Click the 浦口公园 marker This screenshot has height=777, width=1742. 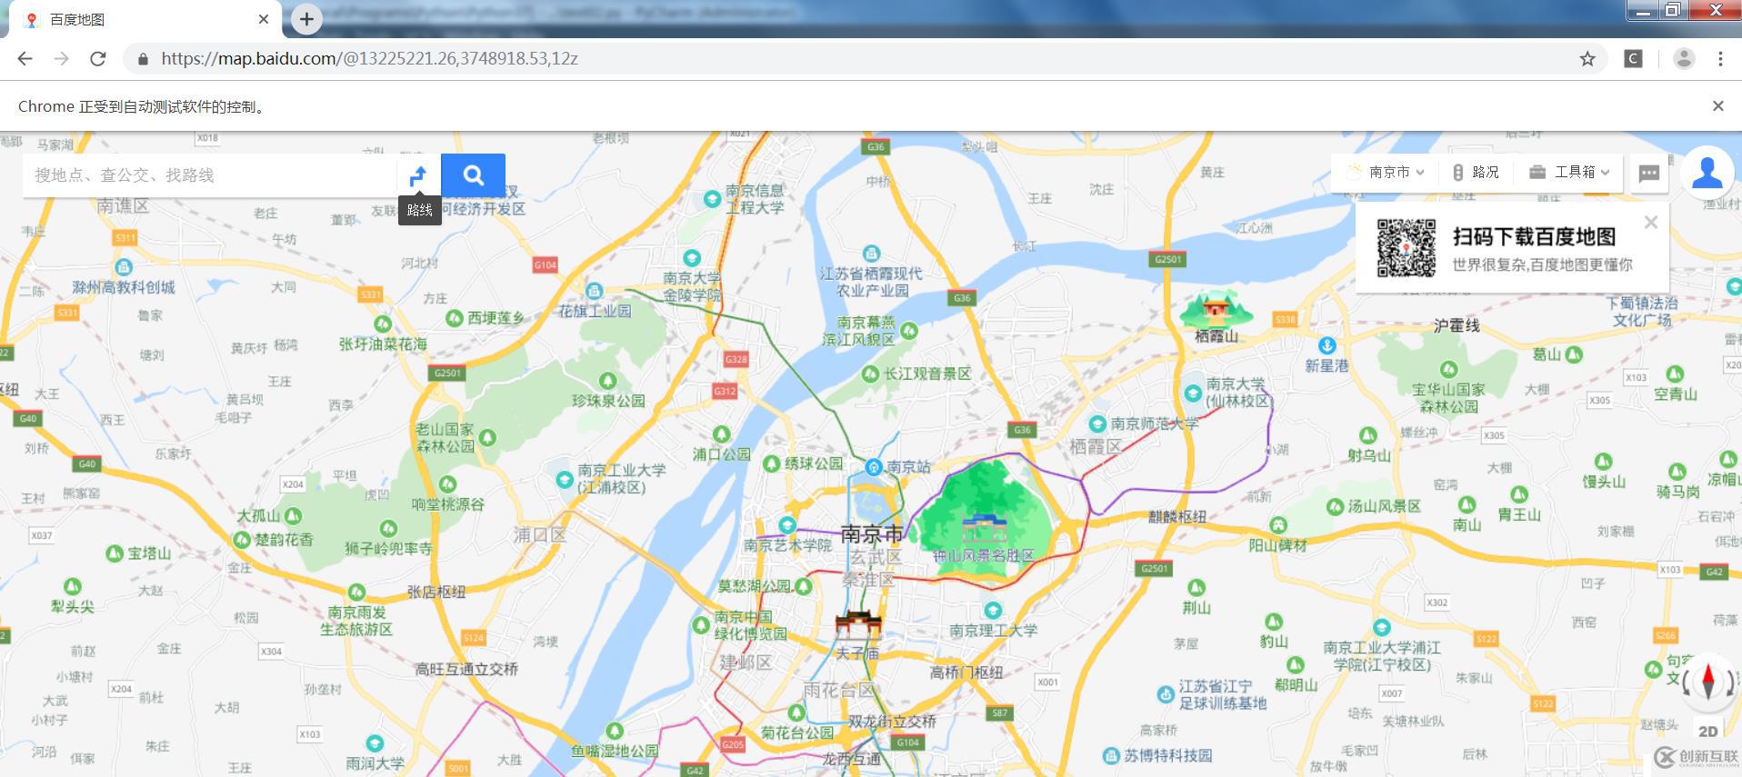tap(722, 434)
